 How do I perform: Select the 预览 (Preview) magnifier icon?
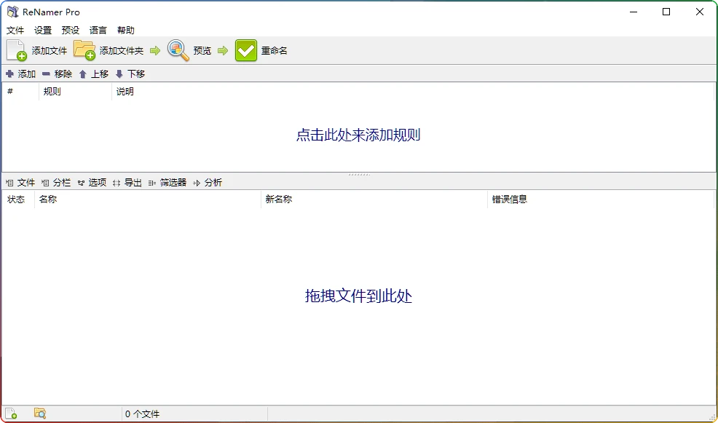click(x=175, y=50)
